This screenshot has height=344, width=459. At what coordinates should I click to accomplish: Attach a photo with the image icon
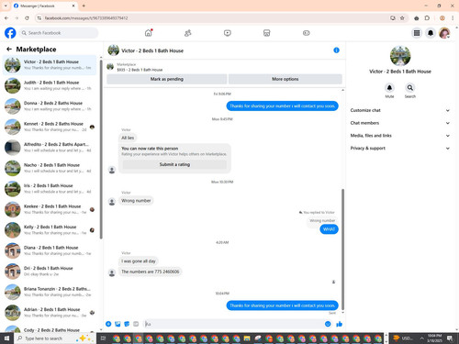[118, 324]
